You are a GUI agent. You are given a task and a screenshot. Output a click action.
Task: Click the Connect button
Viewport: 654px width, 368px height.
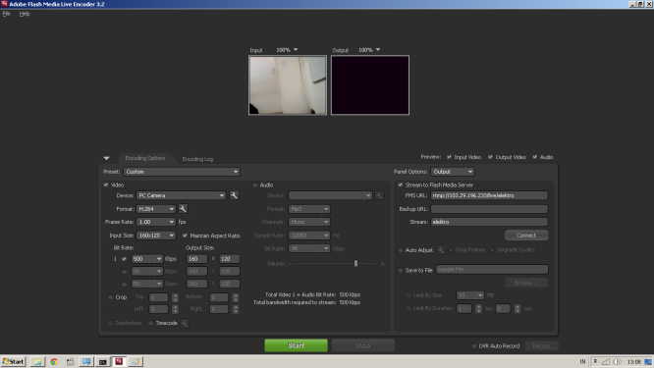(x=526, y=236)
